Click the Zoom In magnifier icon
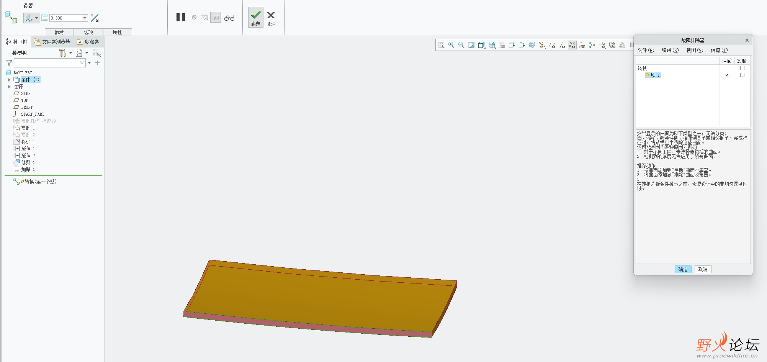The width and height of the screenshot is (767, 362). click(451, 45)
